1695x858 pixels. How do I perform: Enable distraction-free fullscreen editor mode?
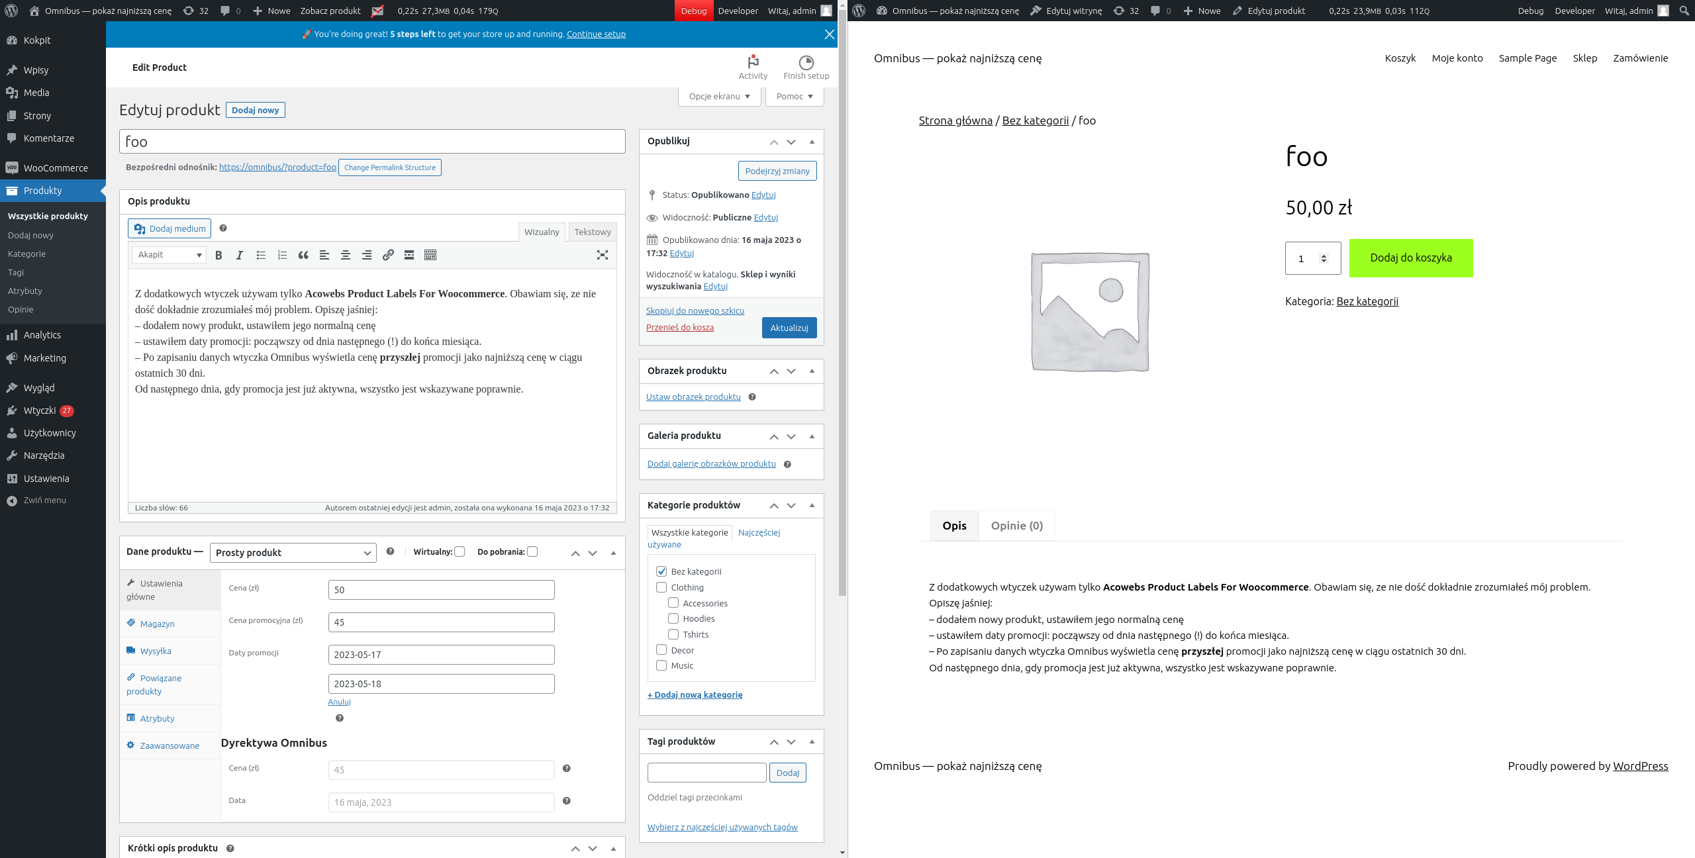coord(602,255)
